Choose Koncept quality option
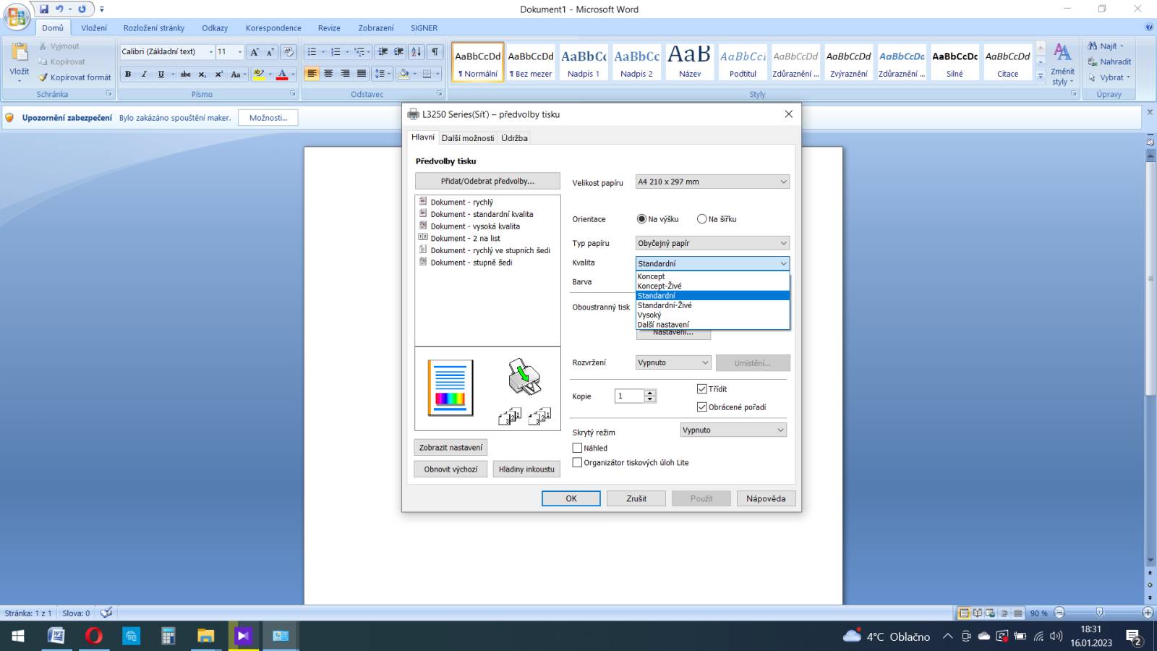 [712, 276]
